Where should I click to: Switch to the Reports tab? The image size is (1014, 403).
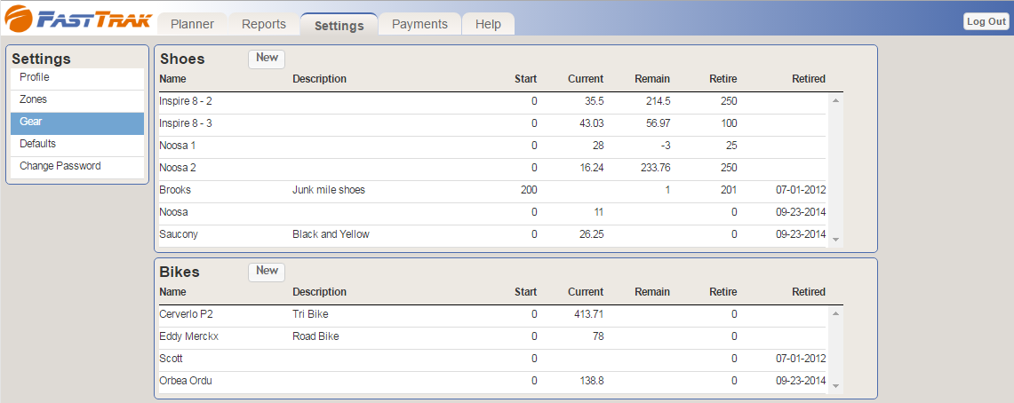[263, 25]
